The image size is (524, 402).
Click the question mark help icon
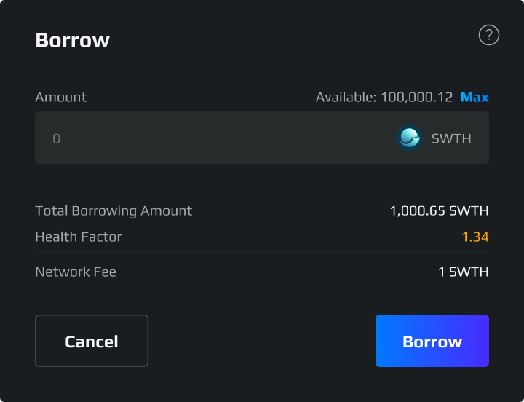pos(489,35)
